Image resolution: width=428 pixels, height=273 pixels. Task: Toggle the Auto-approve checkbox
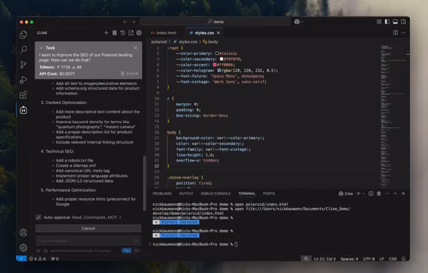38,218
